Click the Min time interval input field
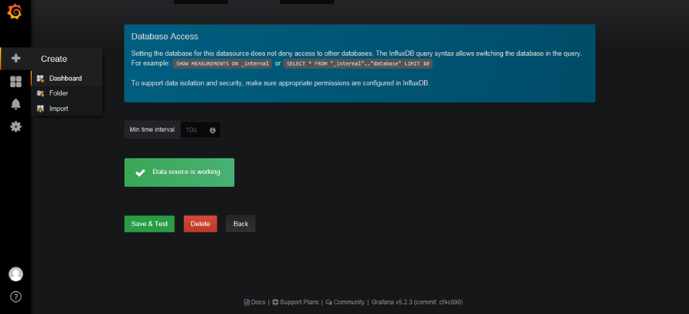 (201, 130)
